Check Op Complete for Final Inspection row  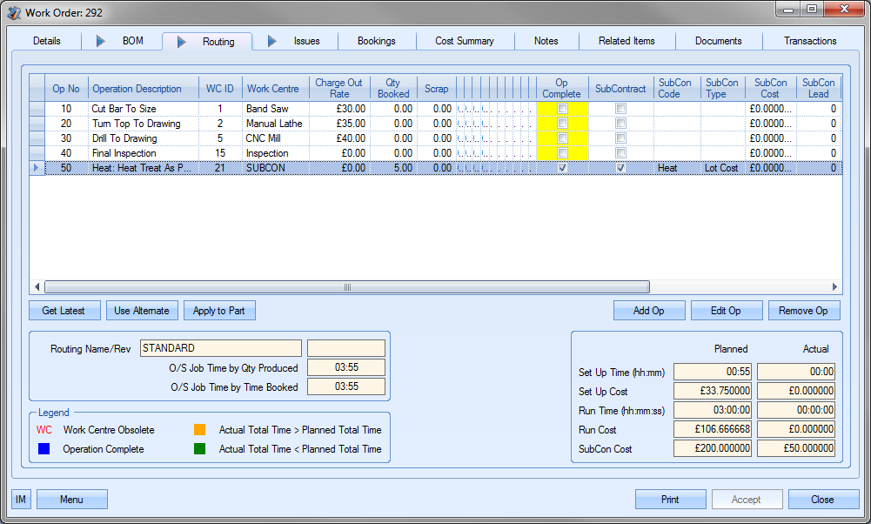coord(562,153)
